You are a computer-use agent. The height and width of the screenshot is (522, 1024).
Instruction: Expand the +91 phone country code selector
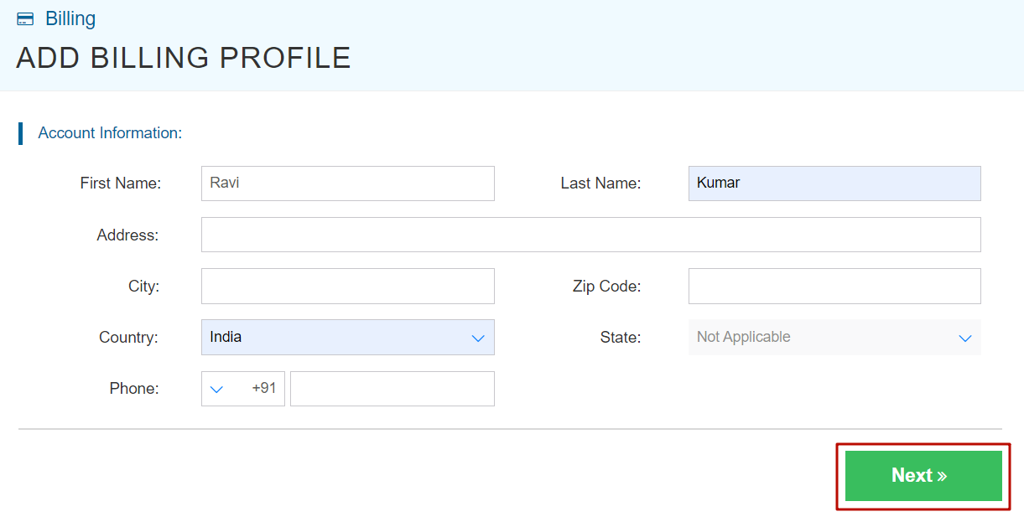tap(217, 388)
